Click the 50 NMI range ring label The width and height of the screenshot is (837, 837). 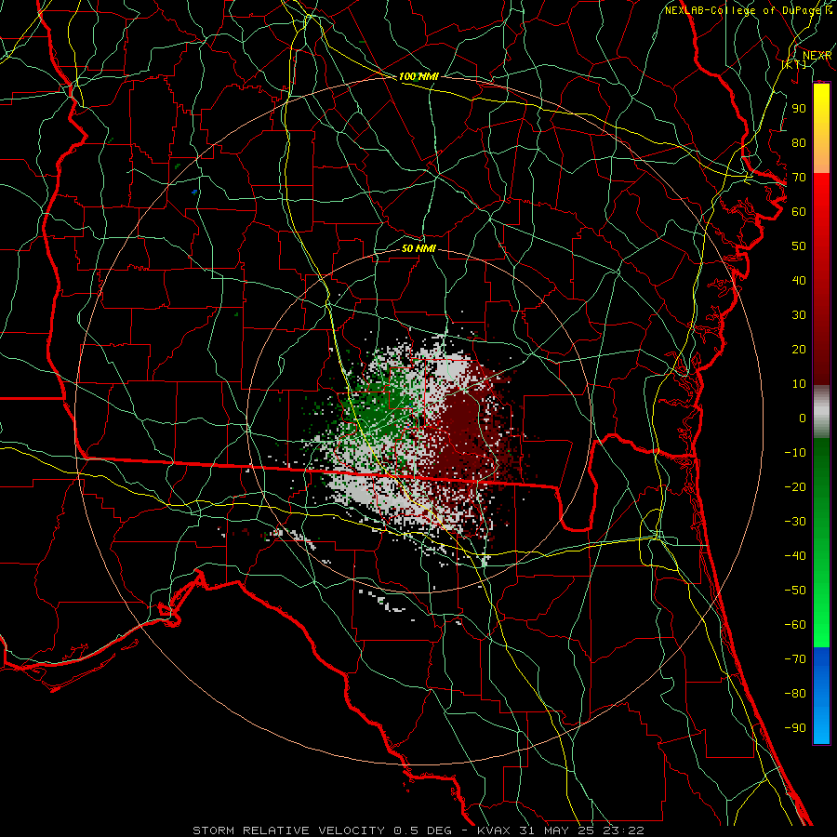click(x=418, y=248)
